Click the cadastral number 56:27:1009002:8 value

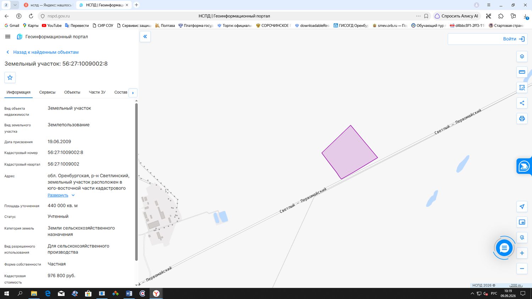click(65, 152)
